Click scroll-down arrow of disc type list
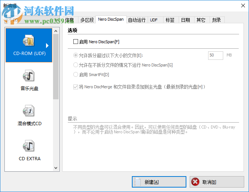The height and width of the screenshot is (192, 249). pos(56,168)
